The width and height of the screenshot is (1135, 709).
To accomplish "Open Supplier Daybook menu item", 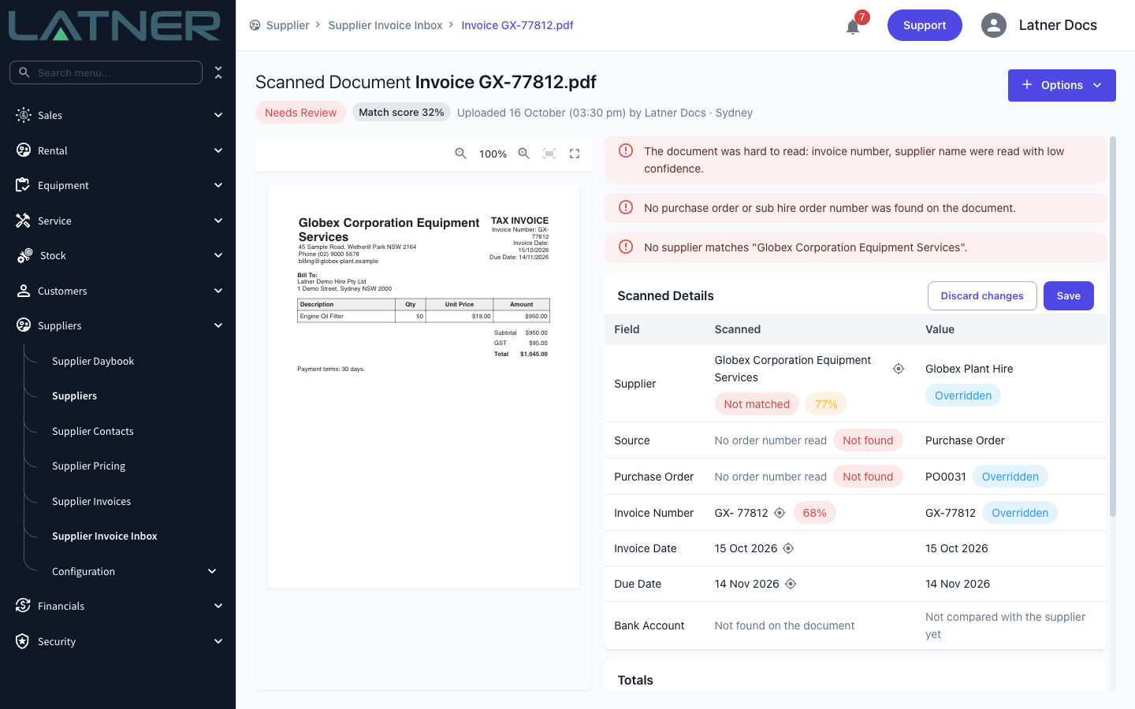I will pos(93,361).
